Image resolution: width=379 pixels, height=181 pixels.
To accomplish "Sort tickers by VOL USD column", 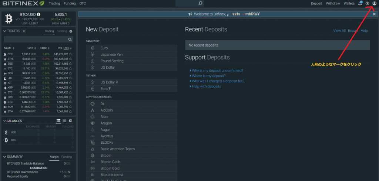I will pyautogui.click(x=65, y=48).
